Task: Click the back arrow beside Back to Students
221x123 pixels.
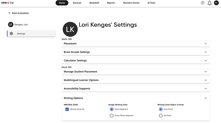Action: (x=10, y=13)
